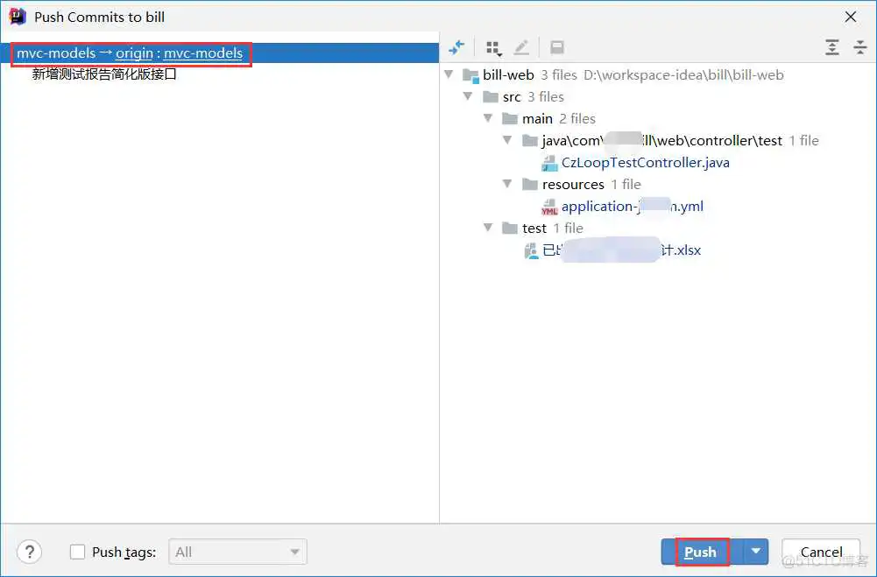Select CzLoopTestController.java in the tree
The width and height of the screenshot is (877, 577).
point(645,162)
